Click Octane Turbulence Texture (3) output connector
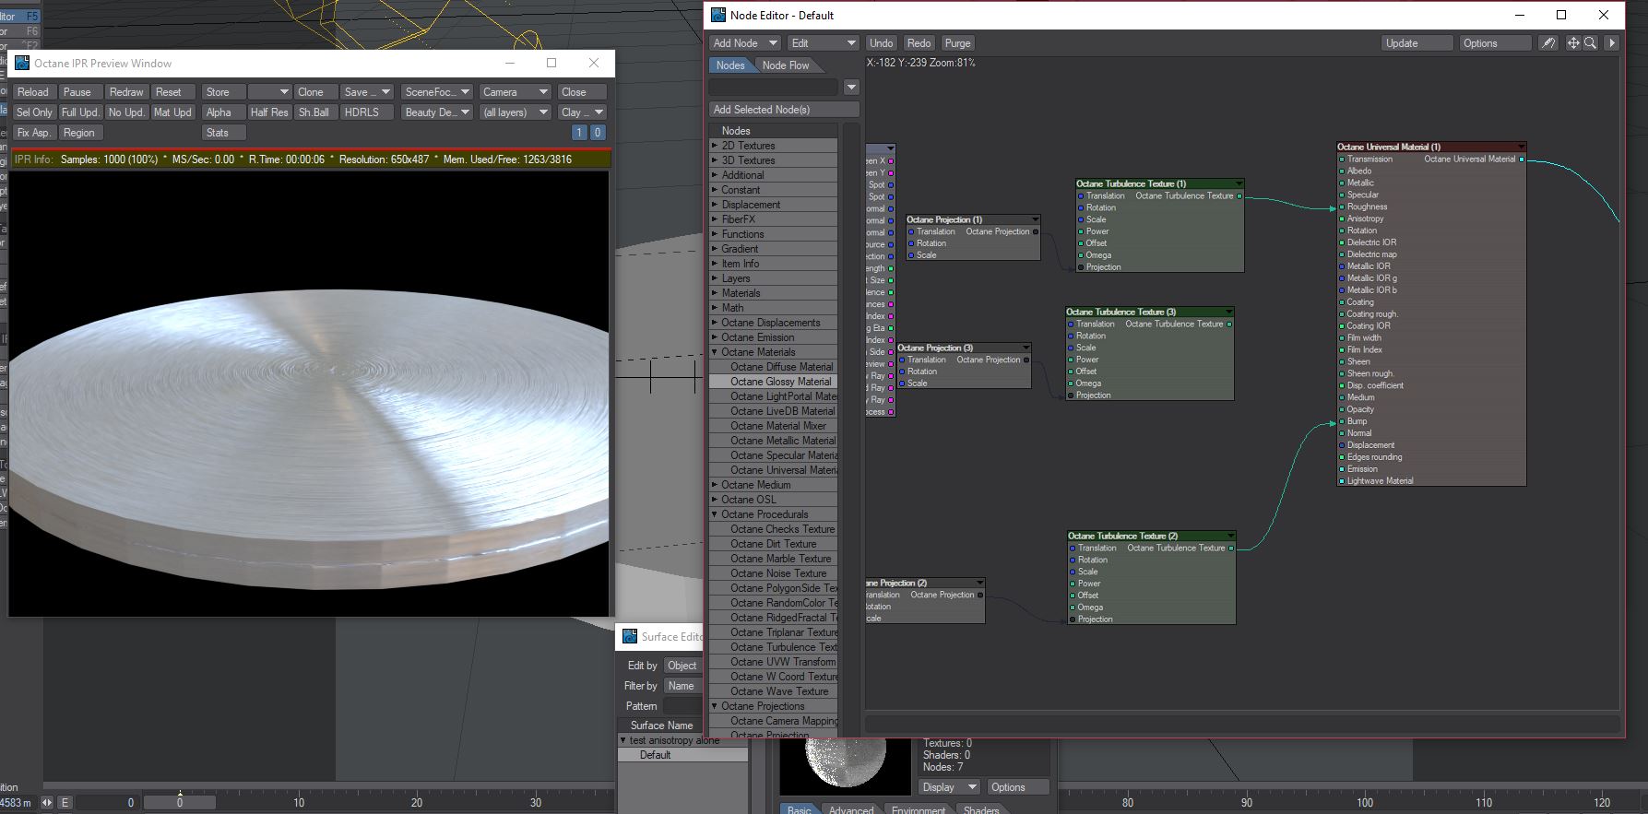The image size is (1648, 814). (x=1229, y=324)
